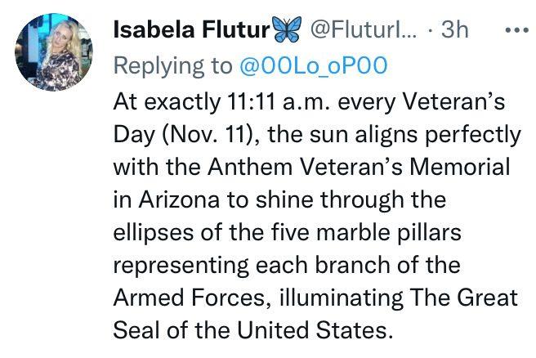Open the 3h timestamp link
Viewport: 536px width, 358px height.
coord(454,30)
